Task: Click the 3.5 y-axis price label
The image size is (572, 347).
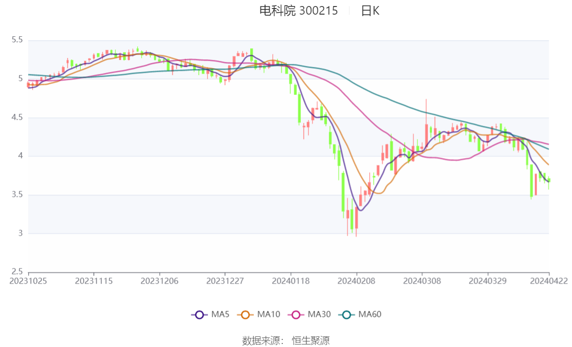Action: (x=17, y=194)
